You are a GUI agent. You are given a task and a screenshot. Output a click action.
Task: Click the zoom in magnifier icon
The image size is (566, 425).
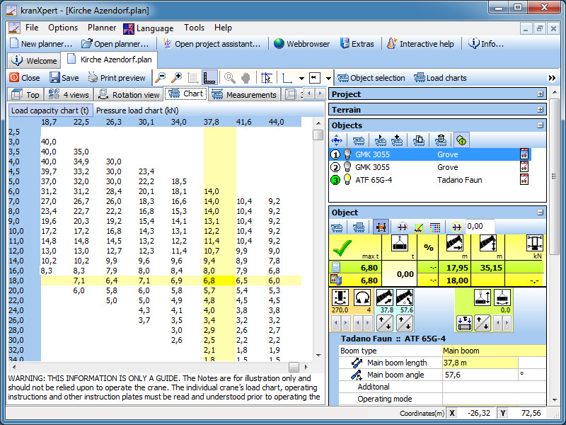(177, 78)
